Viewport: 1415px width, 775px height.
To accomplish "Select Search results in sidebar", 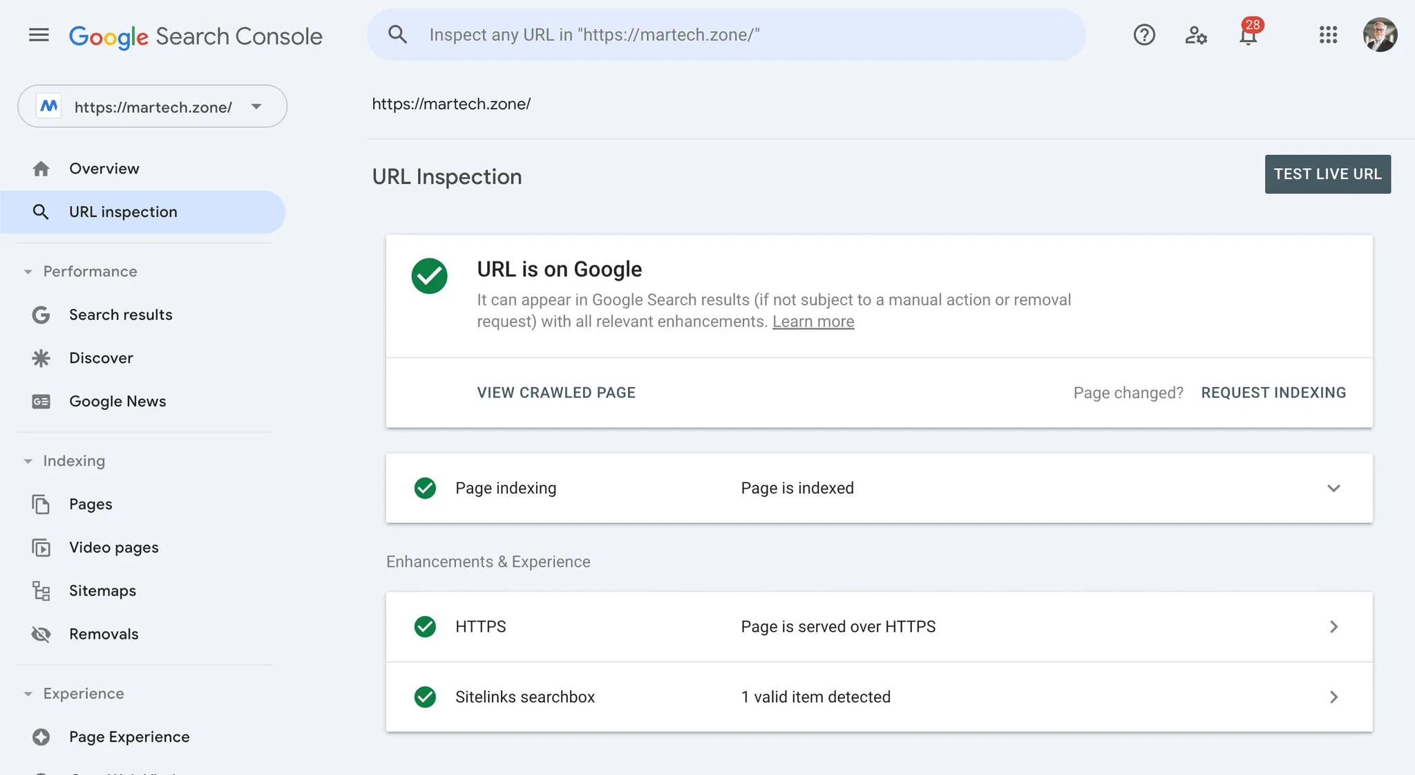I will (x=120, y=315).
